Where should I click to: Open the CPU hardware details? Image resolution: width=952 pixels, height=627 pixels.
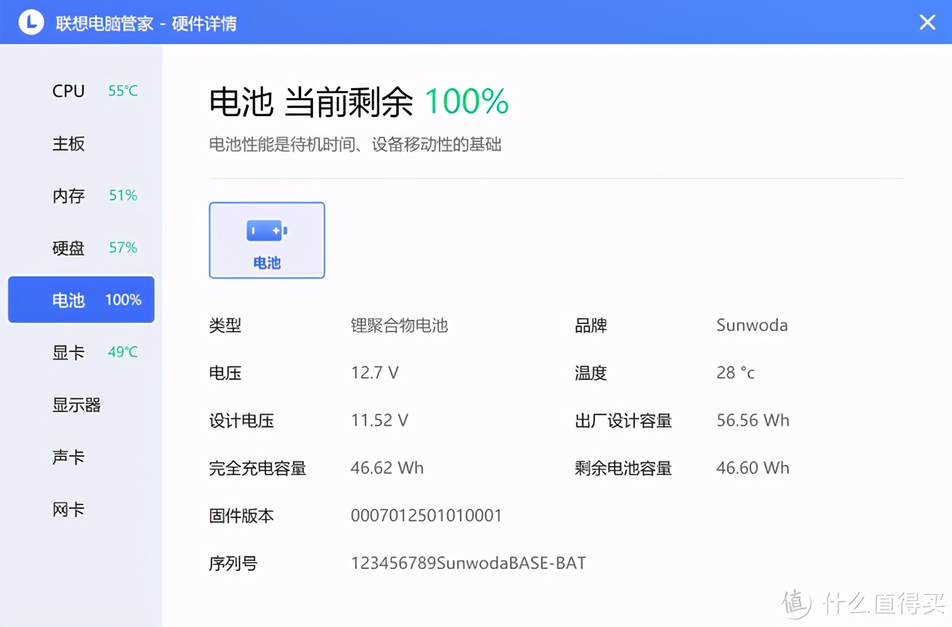[x=68, y=90]
